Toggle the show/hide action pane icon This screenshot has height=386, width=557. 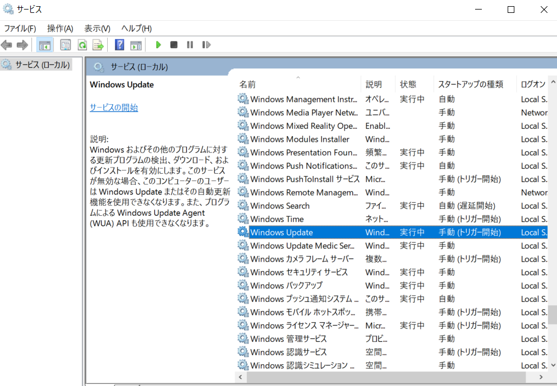(136, 45)
